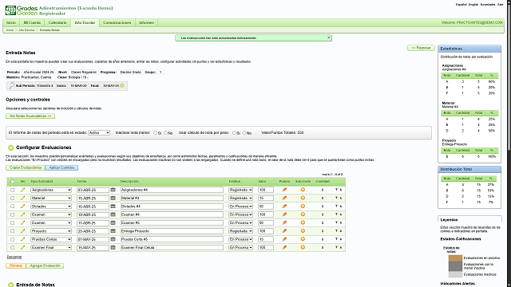Add a sub-evaluation to Material #4

303,198
